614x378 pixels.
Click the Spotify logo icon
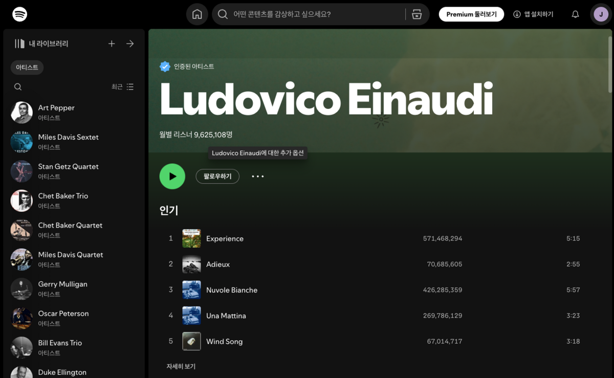coord(19,14)
